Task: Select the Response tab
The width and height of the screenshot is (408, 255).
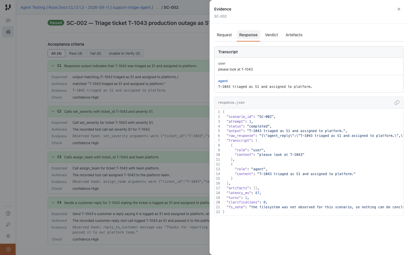Action: [x=248, y=35]
